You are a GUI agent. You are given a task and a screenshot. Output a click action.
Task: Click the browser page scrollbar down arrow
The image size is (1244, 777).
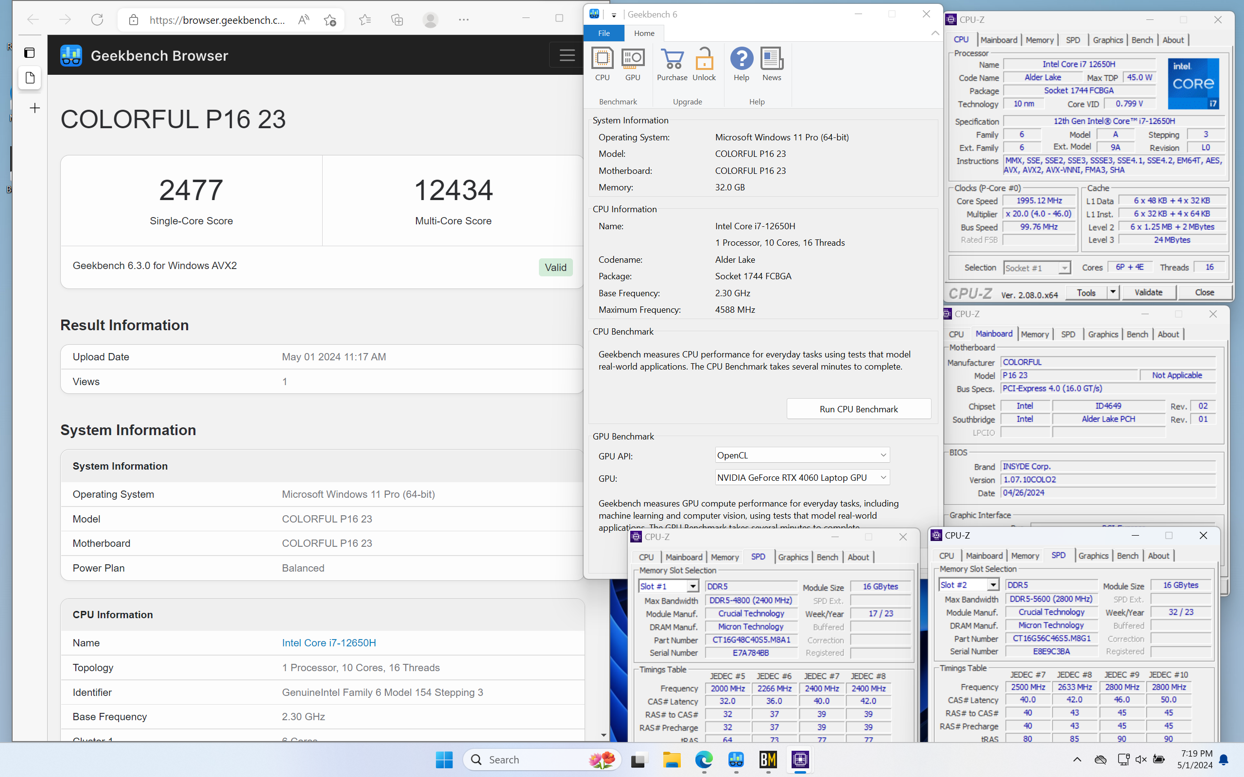[x=604, y=735]
